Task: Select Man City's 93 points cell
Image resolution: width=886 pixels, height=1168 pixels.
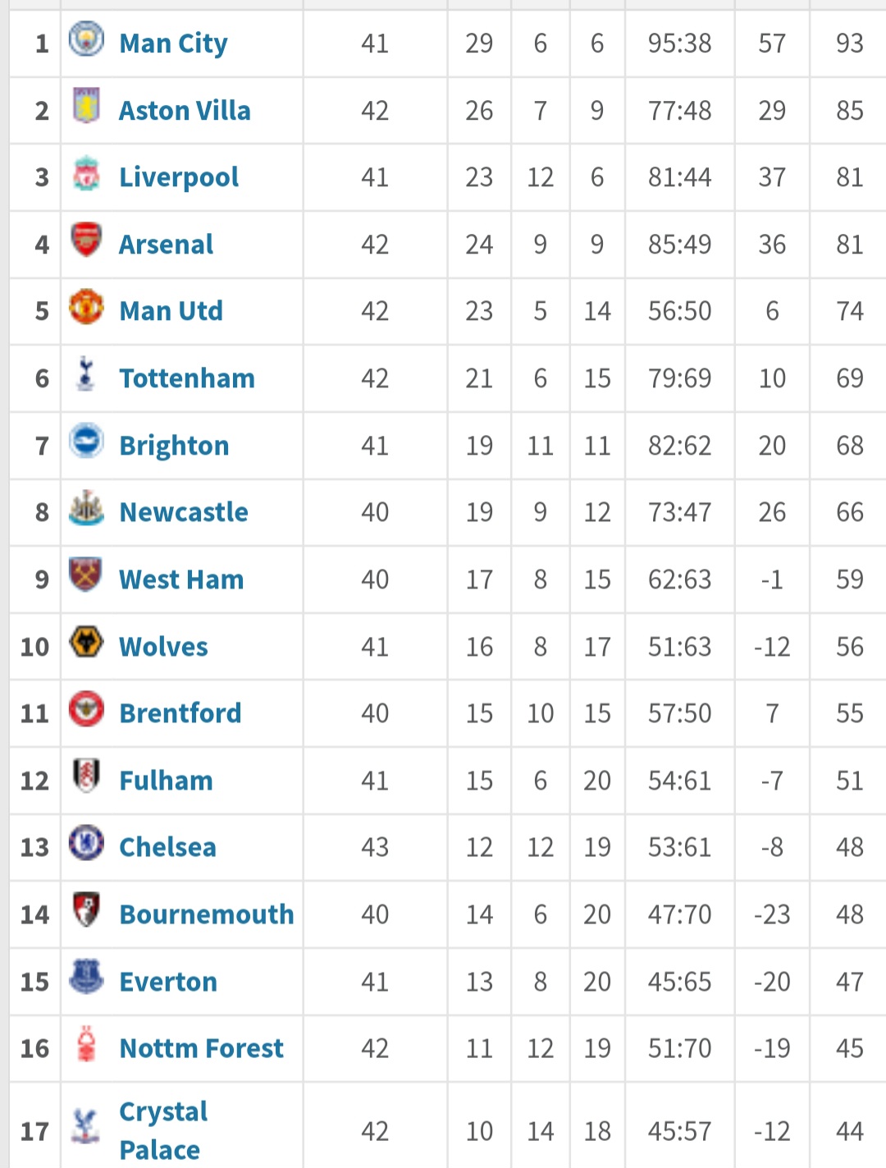Action: click(850, 44)
